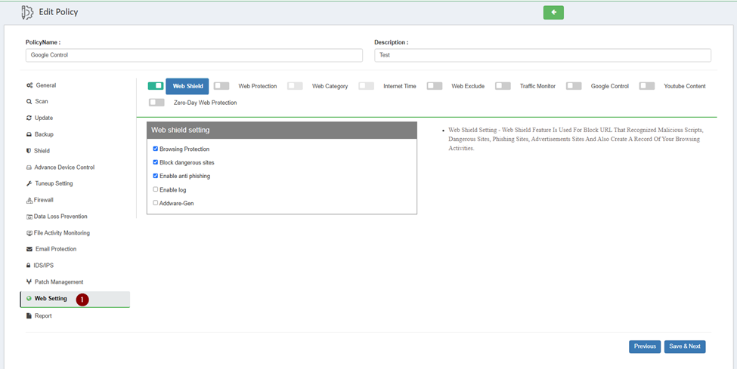
Task: Enable the Google Control toggle switch
Action: pos(574,86)
